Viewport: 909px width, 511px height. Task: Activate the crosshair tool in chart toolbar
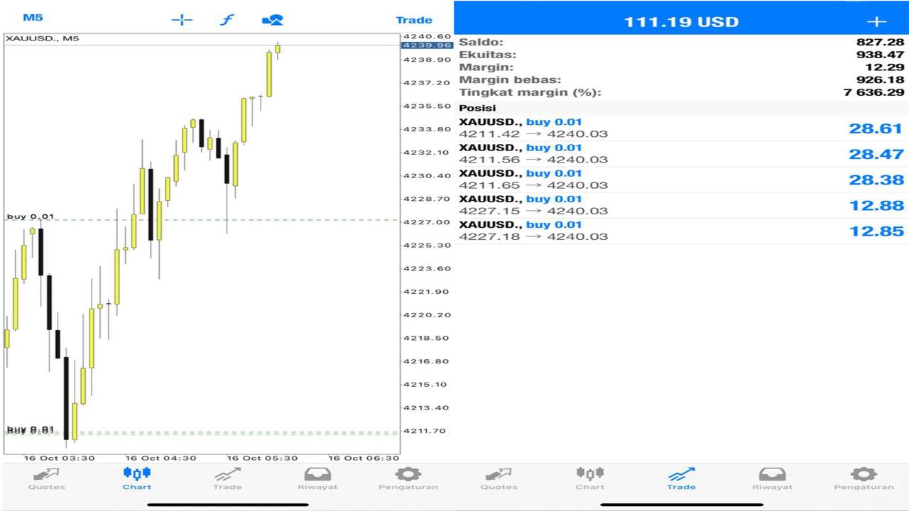pyautogui.click(x=183, y=20)
